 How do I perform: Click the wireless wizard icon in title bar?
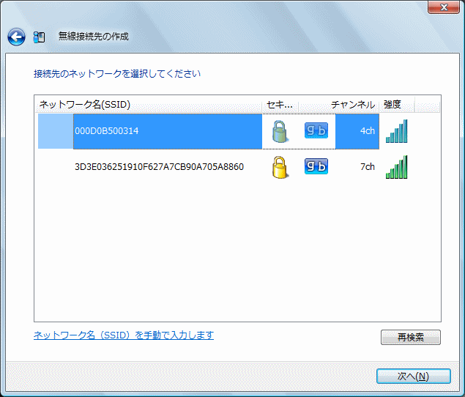click(40, 37)
